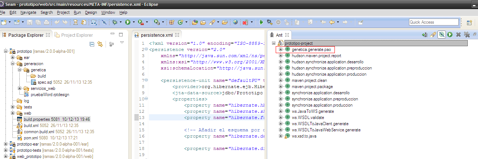
Task: Expand the servicios_web folder
Action: point(20,88)
